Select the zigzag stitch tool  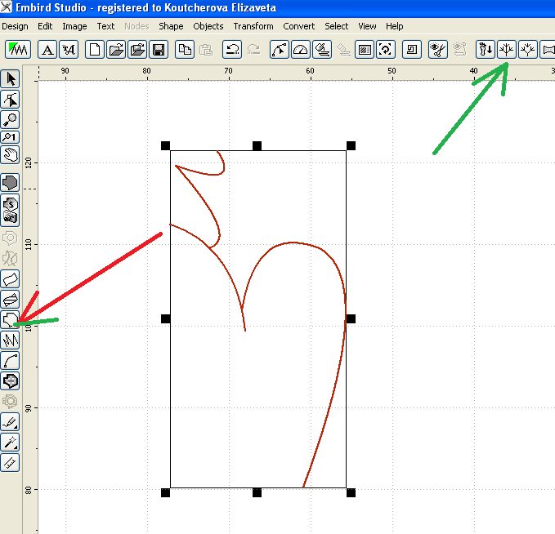[x=11, y=340]
